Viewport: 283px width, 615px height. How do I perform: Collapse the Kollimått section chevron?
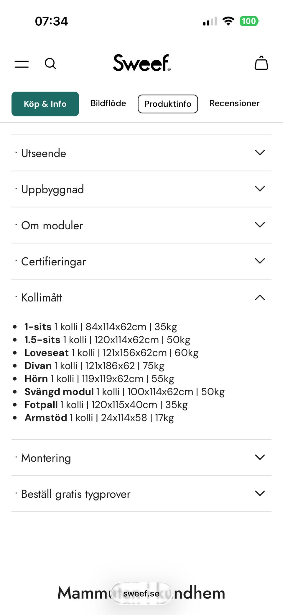[x=260, y=297]
